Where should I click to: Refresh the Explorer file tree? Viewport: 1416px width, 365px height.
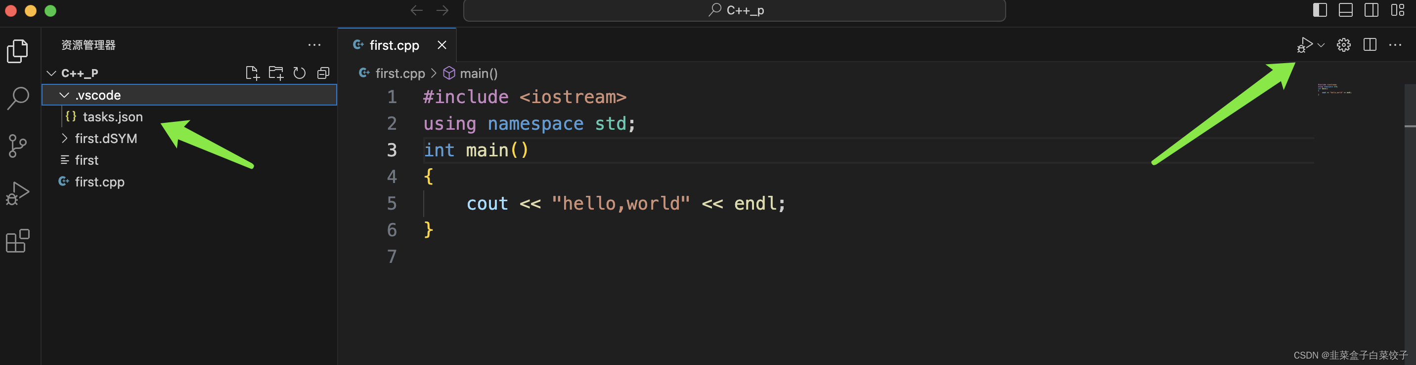(x=300, y=73)
